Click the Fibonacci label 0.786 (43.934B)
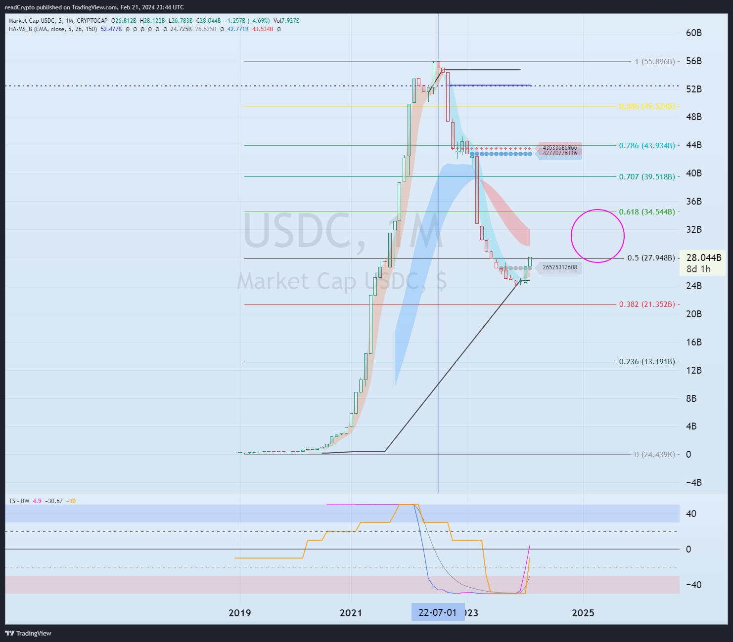Image resolution: width=733 pixels, height=642 pixels. click(x=647, y=146)
